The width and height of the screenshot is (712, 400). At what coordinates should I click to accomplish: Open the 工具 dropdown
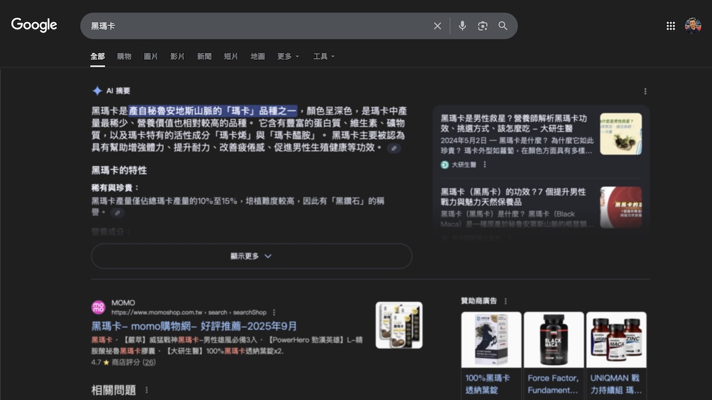324,56
